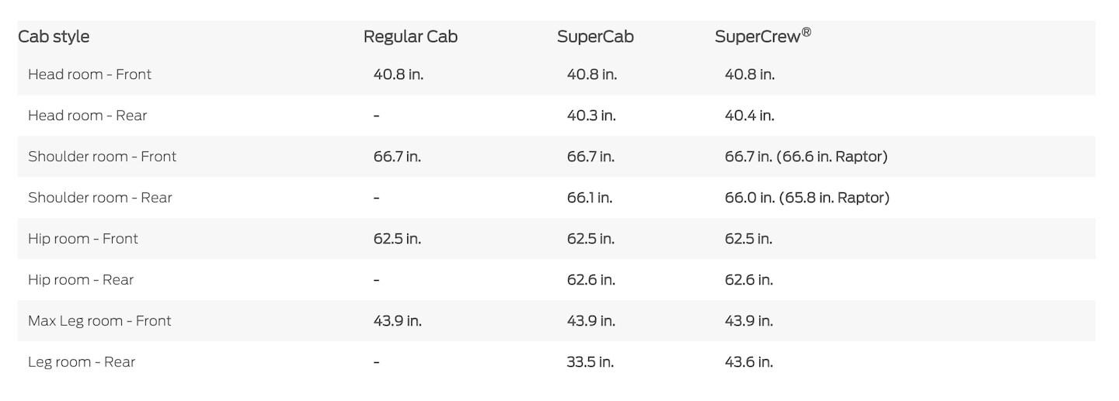Click SuperCab rear head room value 40.3 in.

591,116
